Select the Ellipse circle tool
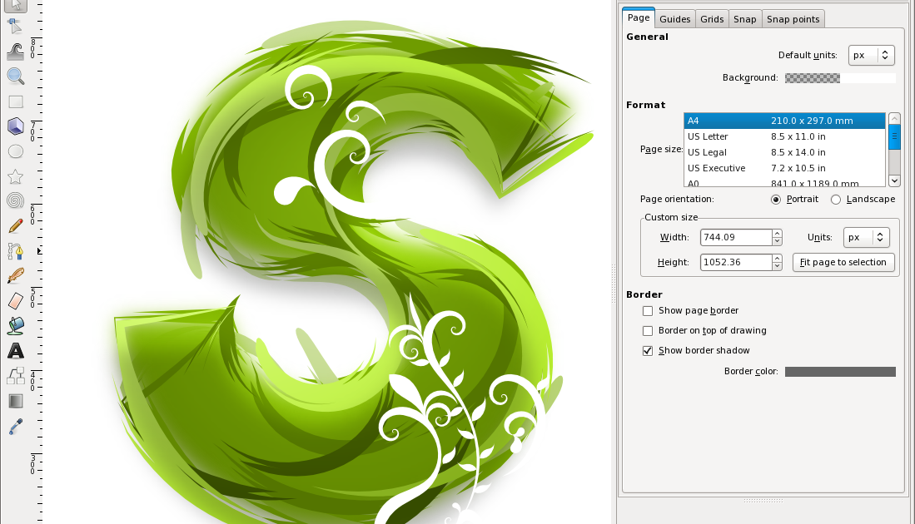 click(x=15, y=151)
